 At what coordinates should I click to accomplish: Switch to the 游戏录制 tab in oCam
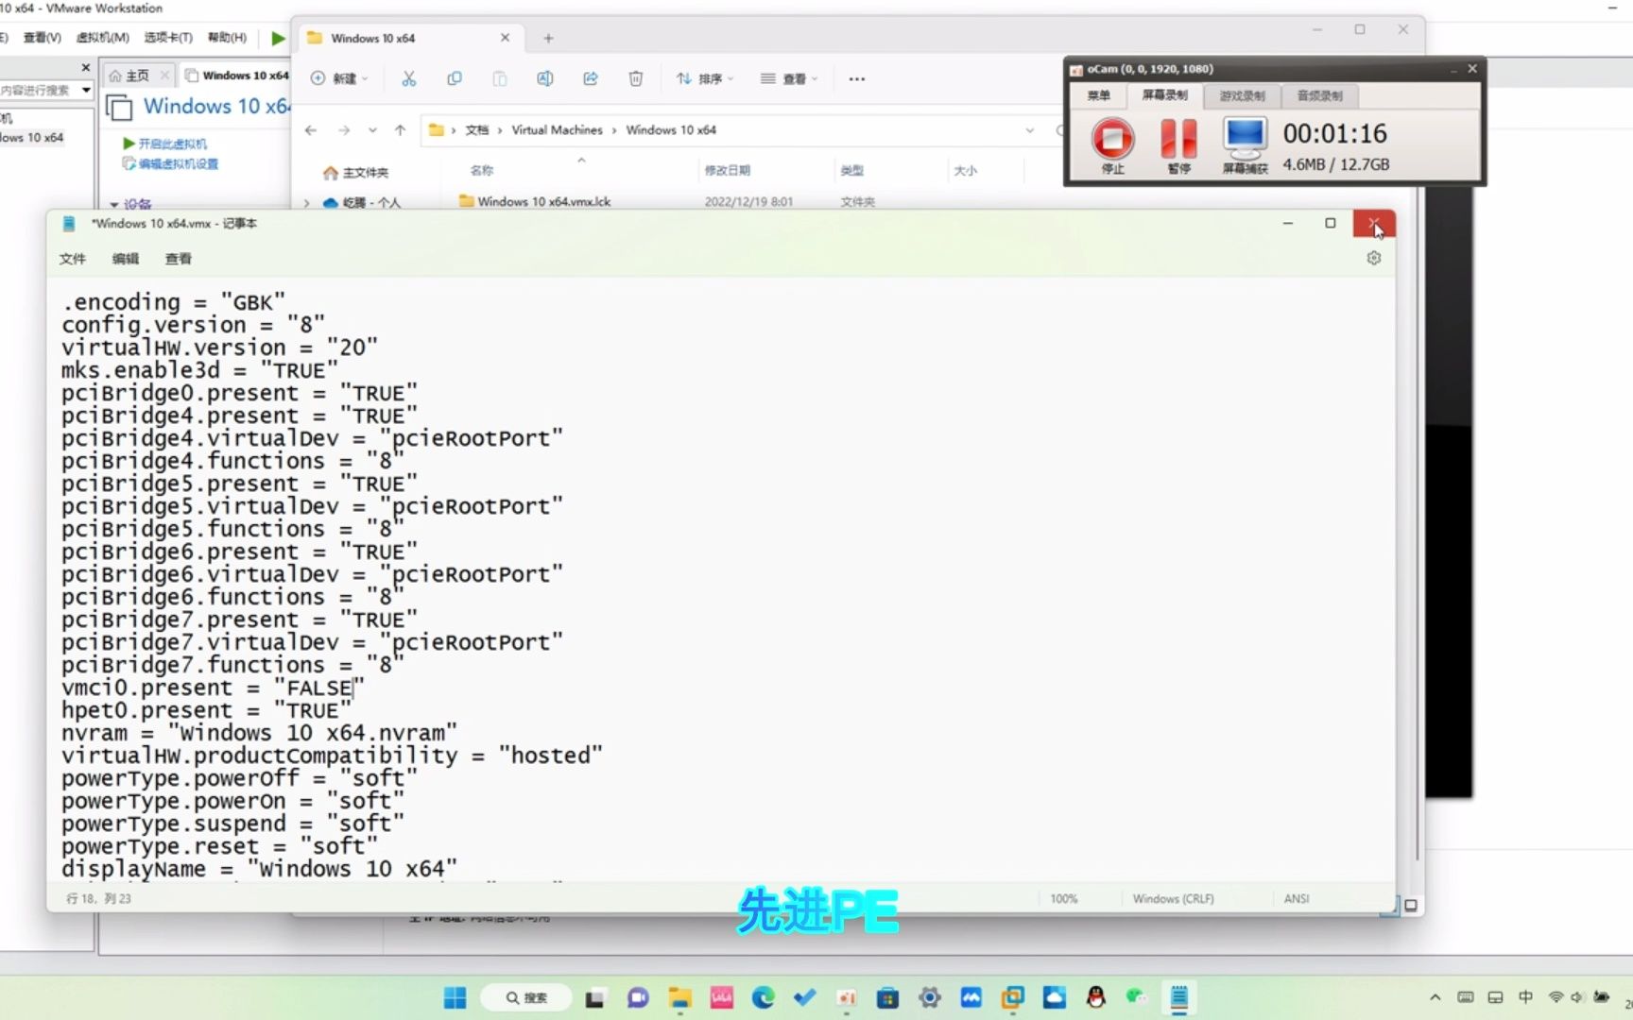pos(1242,95)
